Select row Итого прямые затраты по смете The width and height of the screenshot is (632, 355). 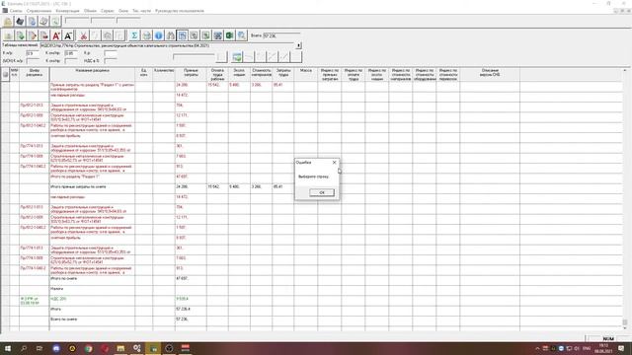click(312, 188)
